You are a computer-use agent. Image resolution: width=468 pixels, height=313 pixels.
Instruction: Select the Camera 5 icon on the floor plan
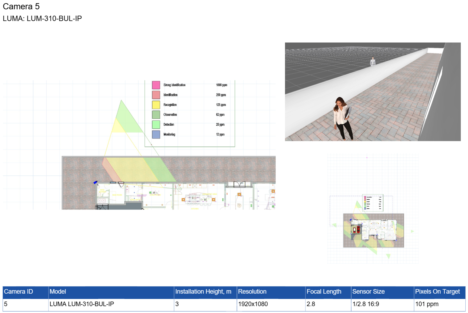96,183
